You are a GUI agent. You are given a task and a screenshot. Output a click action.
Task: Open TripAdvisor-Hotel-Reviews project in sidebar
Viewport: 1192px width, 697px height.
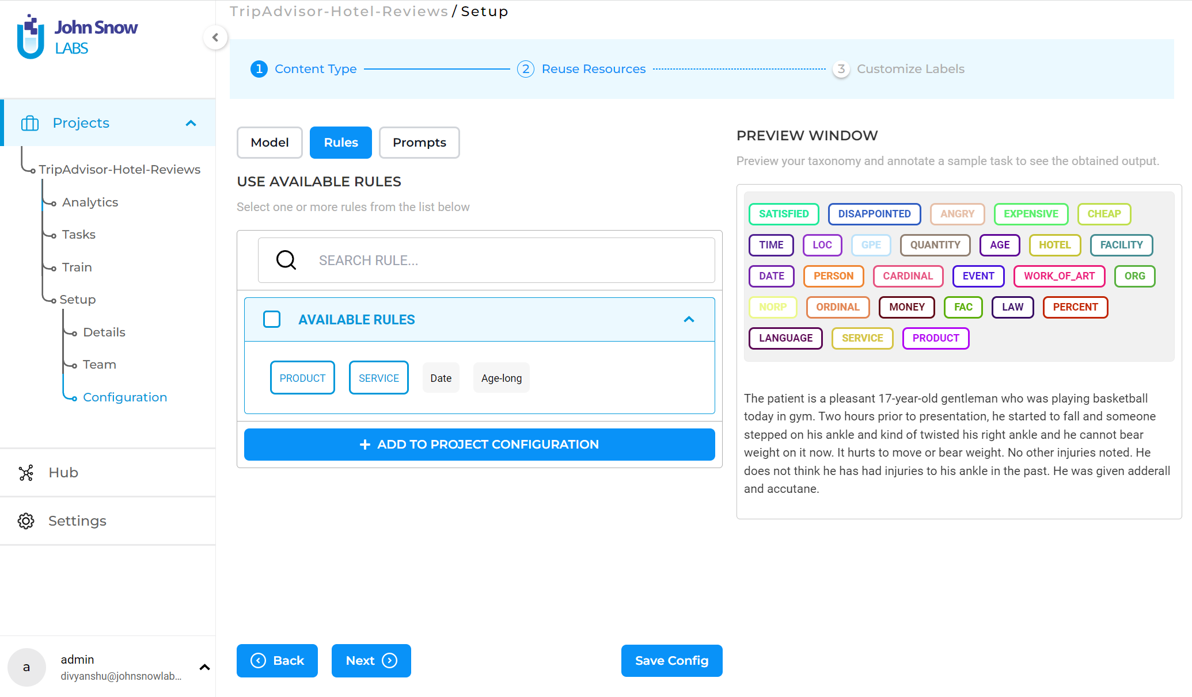point(119,170)
